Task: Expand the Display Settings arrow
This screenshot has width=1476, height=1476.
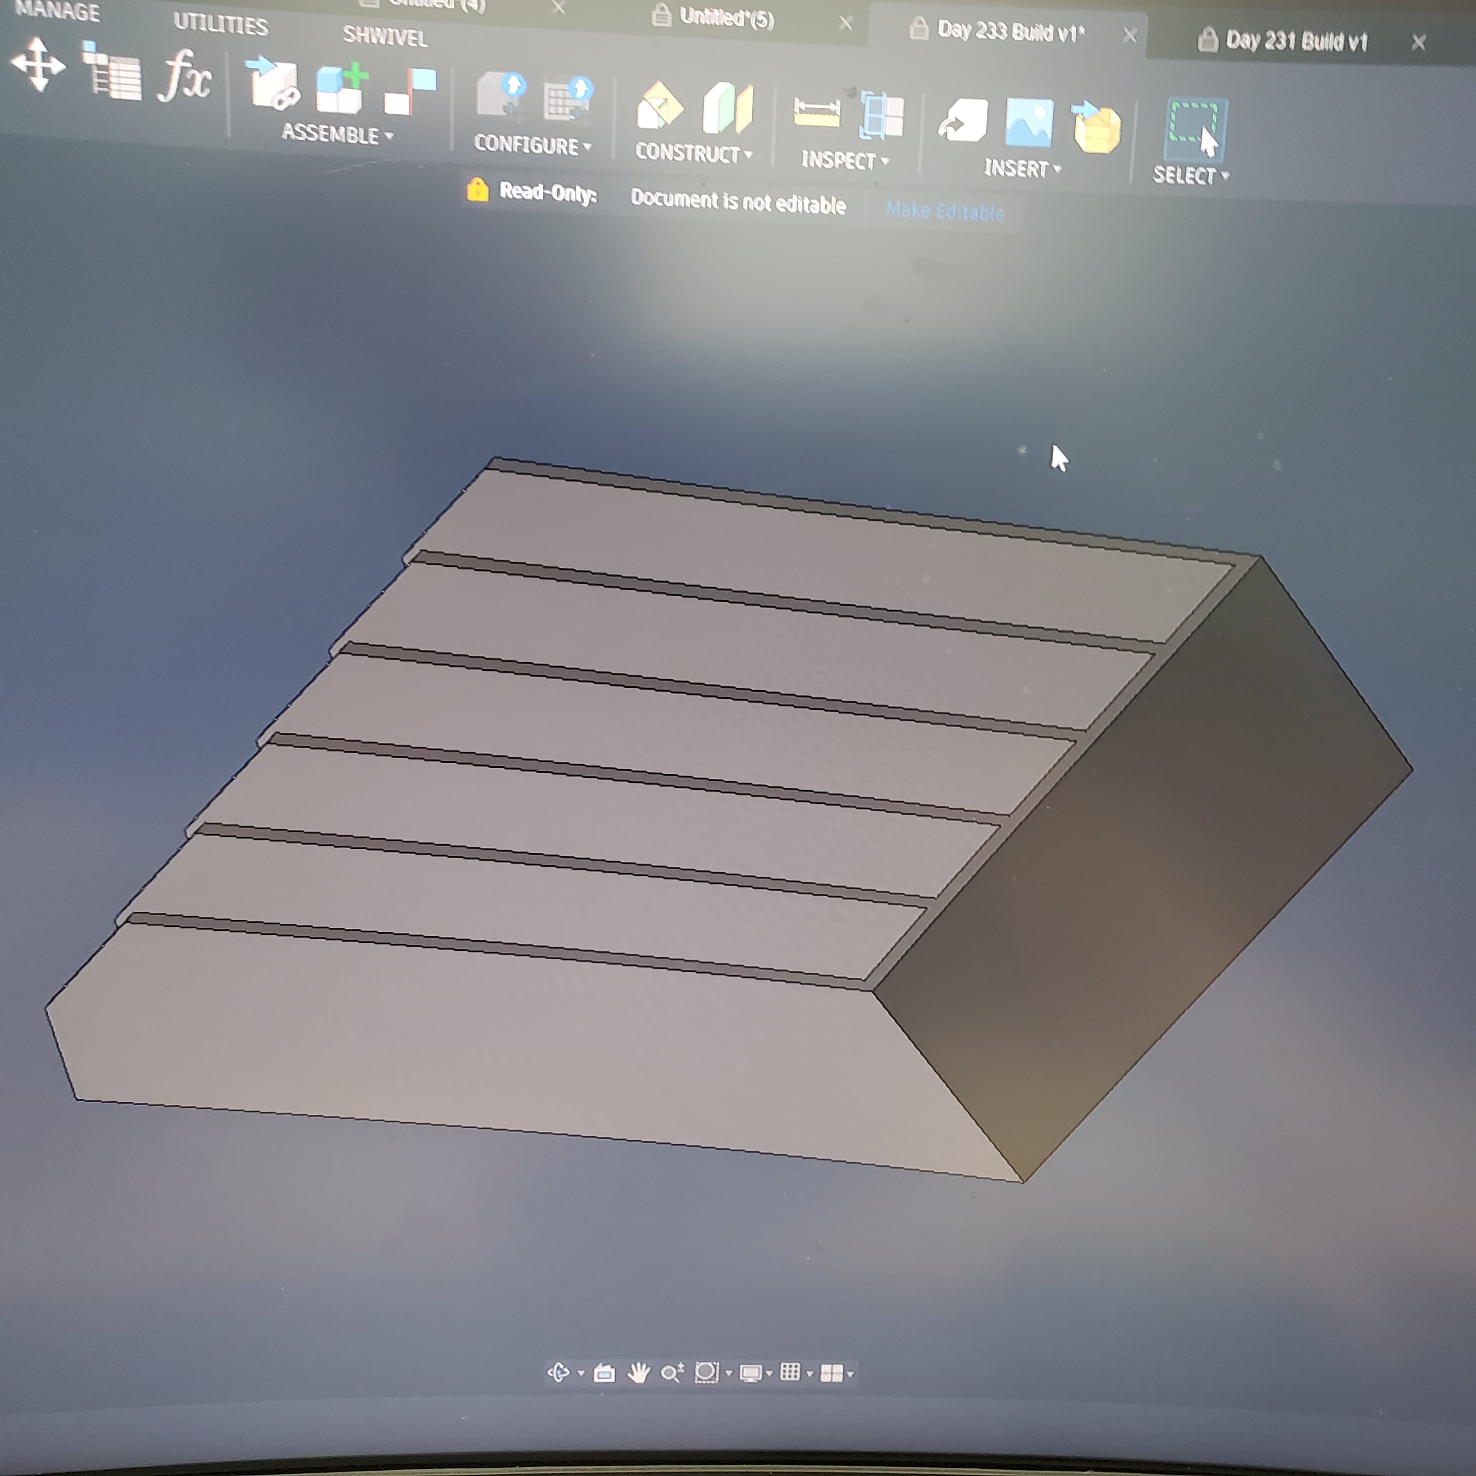Action: click(x=769, y=1373)
